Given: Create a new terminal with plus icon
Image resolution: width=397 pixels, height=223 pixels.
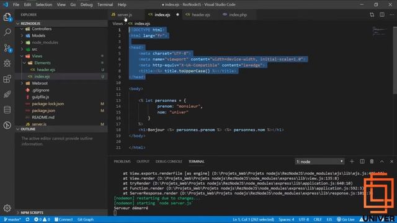Looking at the screenshot, I should point(352,161).
